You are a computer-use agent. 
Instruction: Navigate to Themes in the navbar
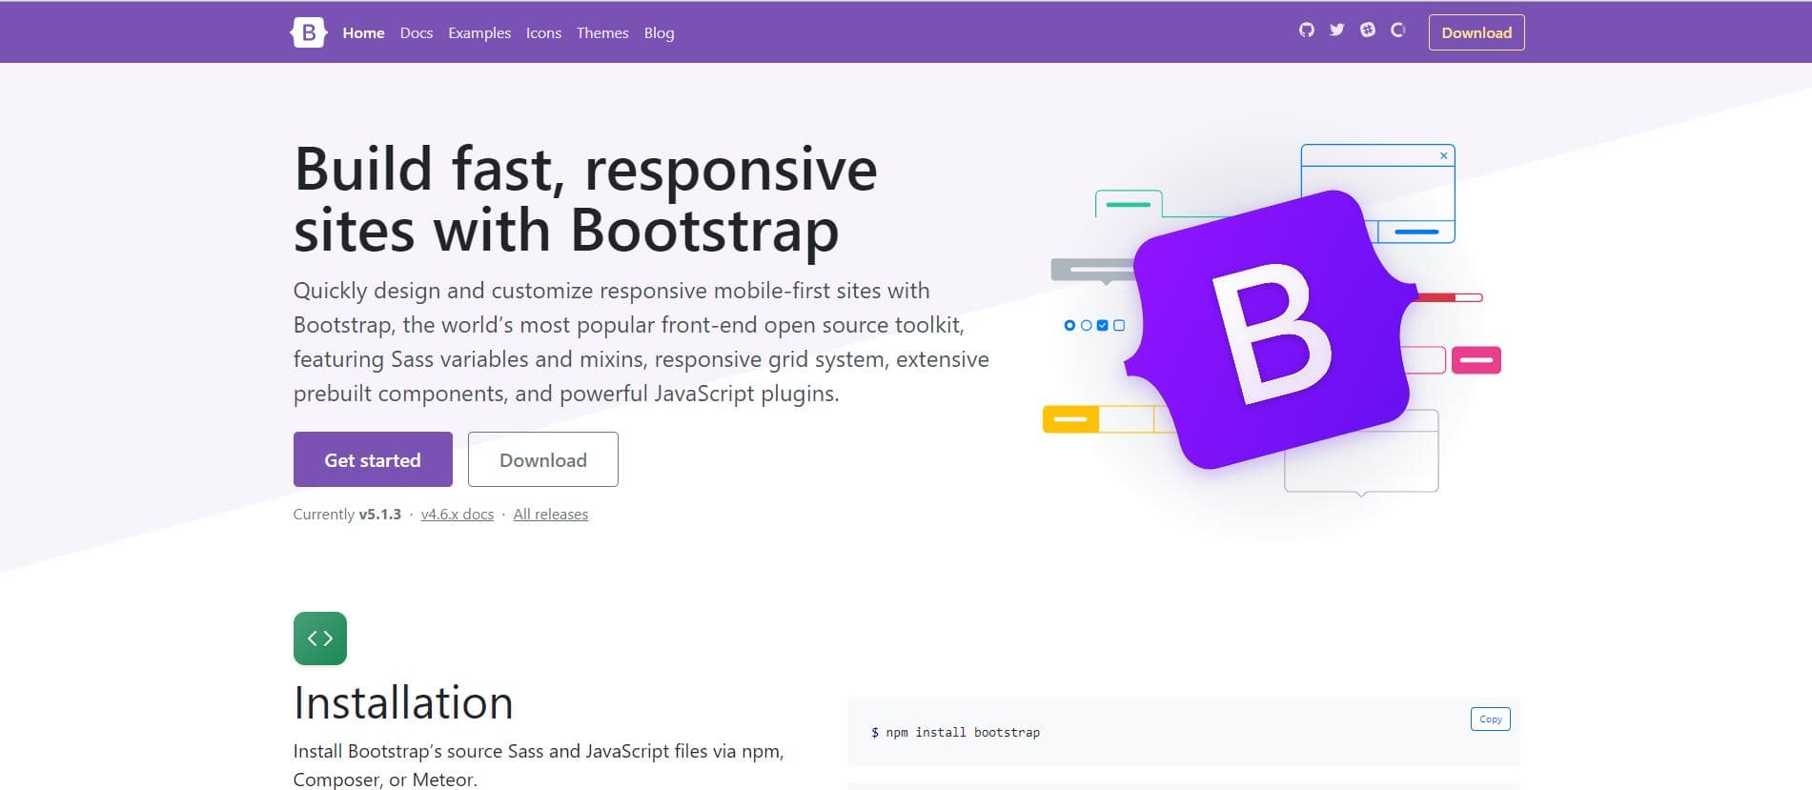click(602, 32)
